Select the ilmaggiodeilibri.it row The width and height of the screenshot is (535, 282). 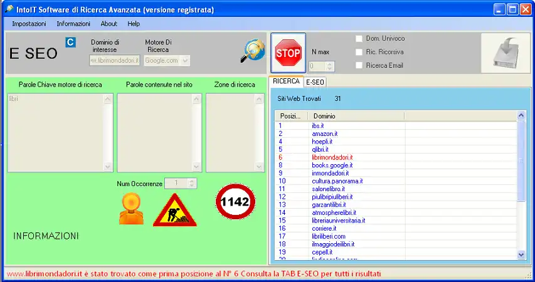[x=396, y=244]
